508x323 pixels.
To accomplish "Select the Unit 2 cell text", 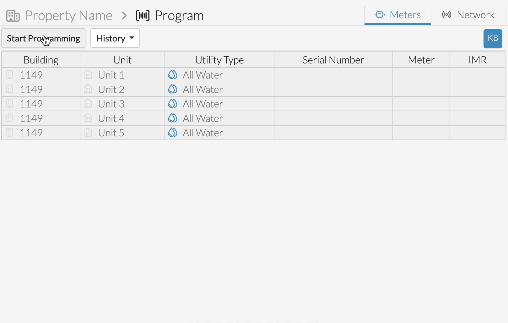I will click(x=111, y=90).
